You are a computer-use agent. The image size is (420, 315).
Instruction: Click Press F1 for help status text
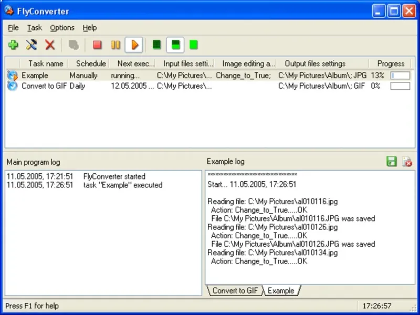(x=32, y=306)
